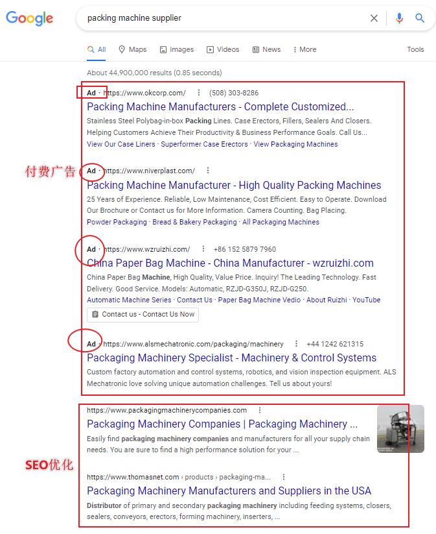Open 'About Ruizhi' sitelink
The width and height of the screenshot is (436, 534).
click(327, 300)
